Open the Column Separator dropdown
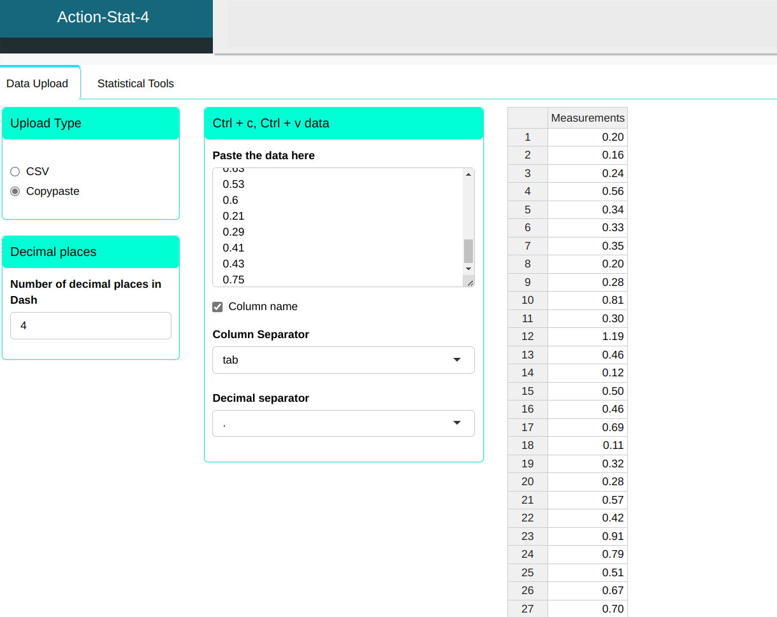 click(x=343, y=360)
